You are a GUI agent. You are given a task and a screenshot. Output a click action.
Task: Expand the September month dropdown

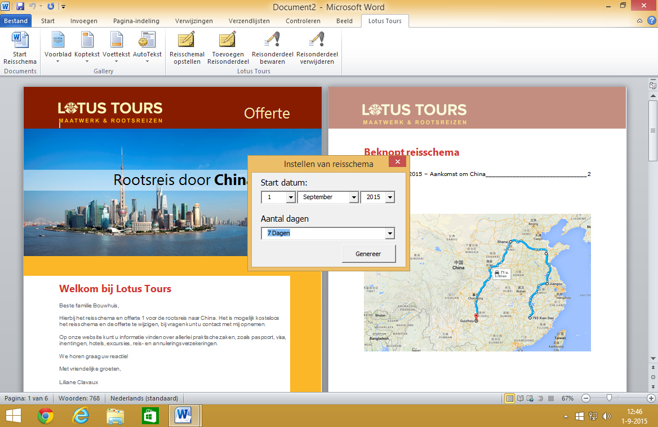click(354, 197)
